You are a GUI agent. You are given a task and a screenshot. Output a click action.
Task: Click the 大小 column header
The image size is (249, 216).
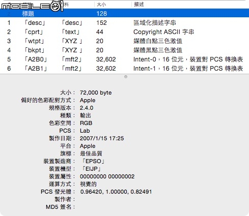point(101,4)
